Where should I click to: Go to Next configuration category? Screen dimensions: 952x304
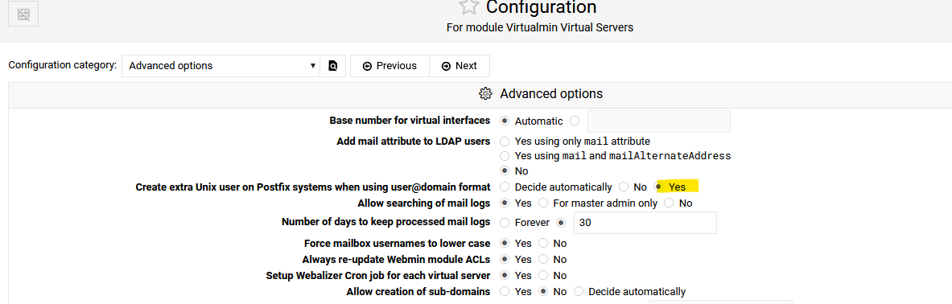point(460,66)
